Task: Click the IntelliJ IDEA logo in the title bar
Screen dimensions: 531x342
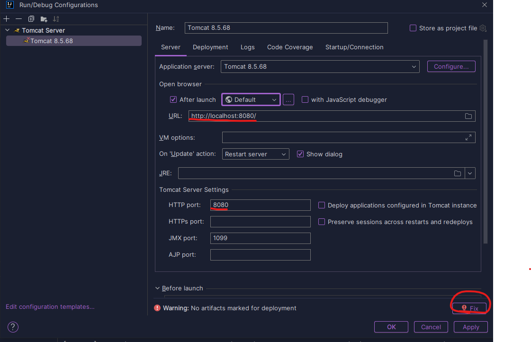Action: 10,5
